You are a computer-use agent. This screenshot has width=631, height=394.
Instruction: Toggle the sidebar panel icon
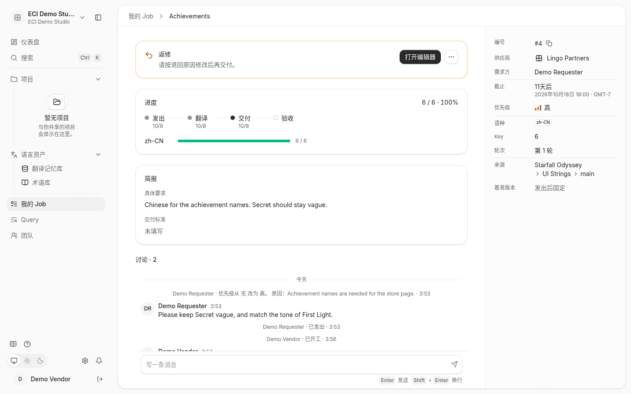pyautogui.click(x=98, y=18)
